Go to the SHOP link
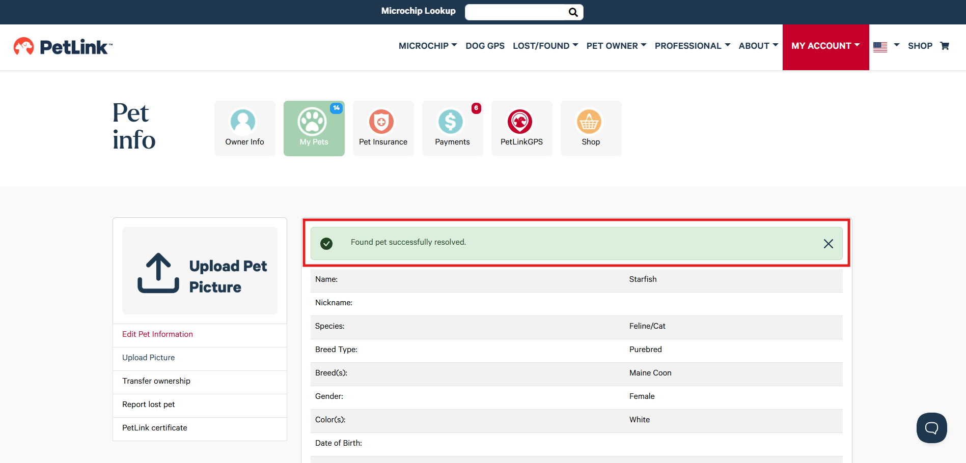The height and width of the screenshot is (463, 966). click(920, 46)
